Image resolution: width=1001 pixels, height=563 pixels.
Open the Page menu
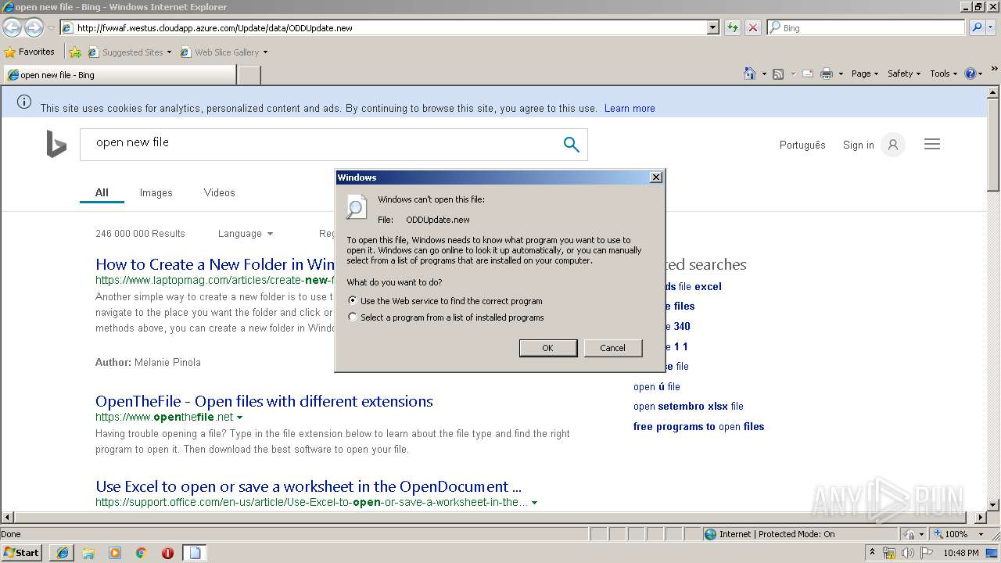click(x=864, y=74)
